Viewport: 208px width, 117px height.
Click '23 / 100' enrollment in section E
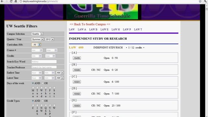(x=116, y=106)
